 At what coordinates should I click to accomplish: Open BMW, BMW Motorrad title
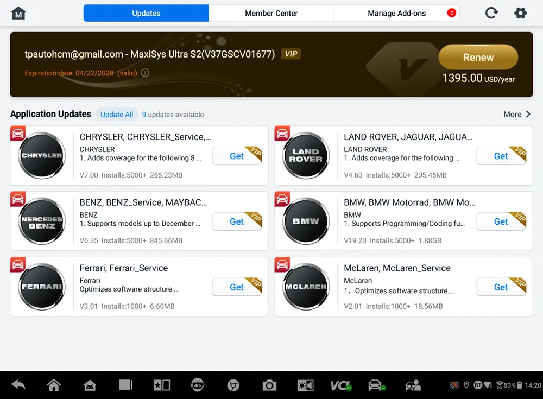click(409, 202)
